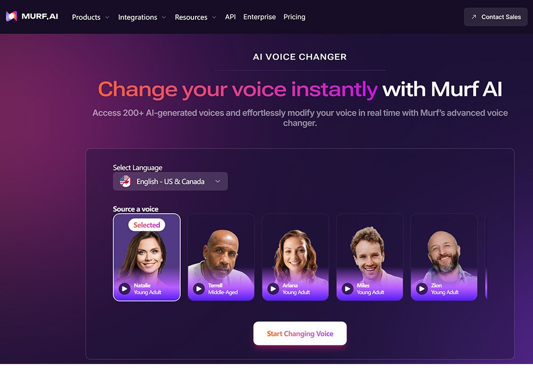The width and height of the screenshot is (533, 380).
Task: Select the partially visible next voice card
Action: point(487,257)
